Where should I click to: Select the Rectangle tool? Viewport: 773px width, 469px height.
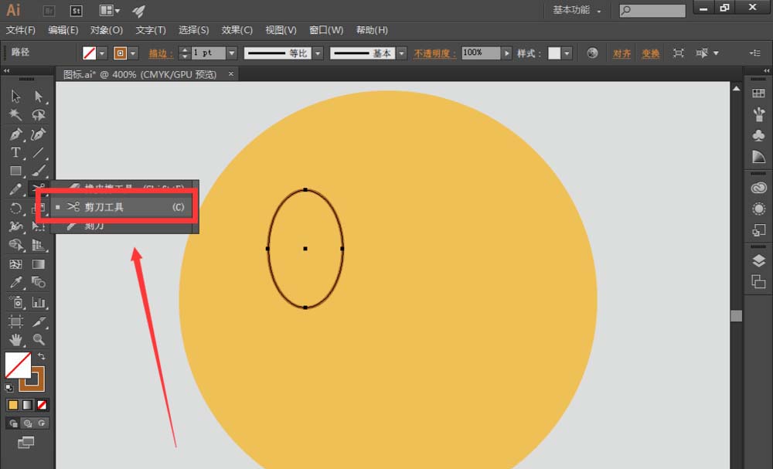[15, 171]
